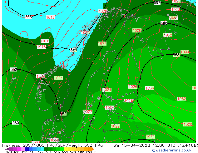Click the 594 legend value

(x=89, y=152)
